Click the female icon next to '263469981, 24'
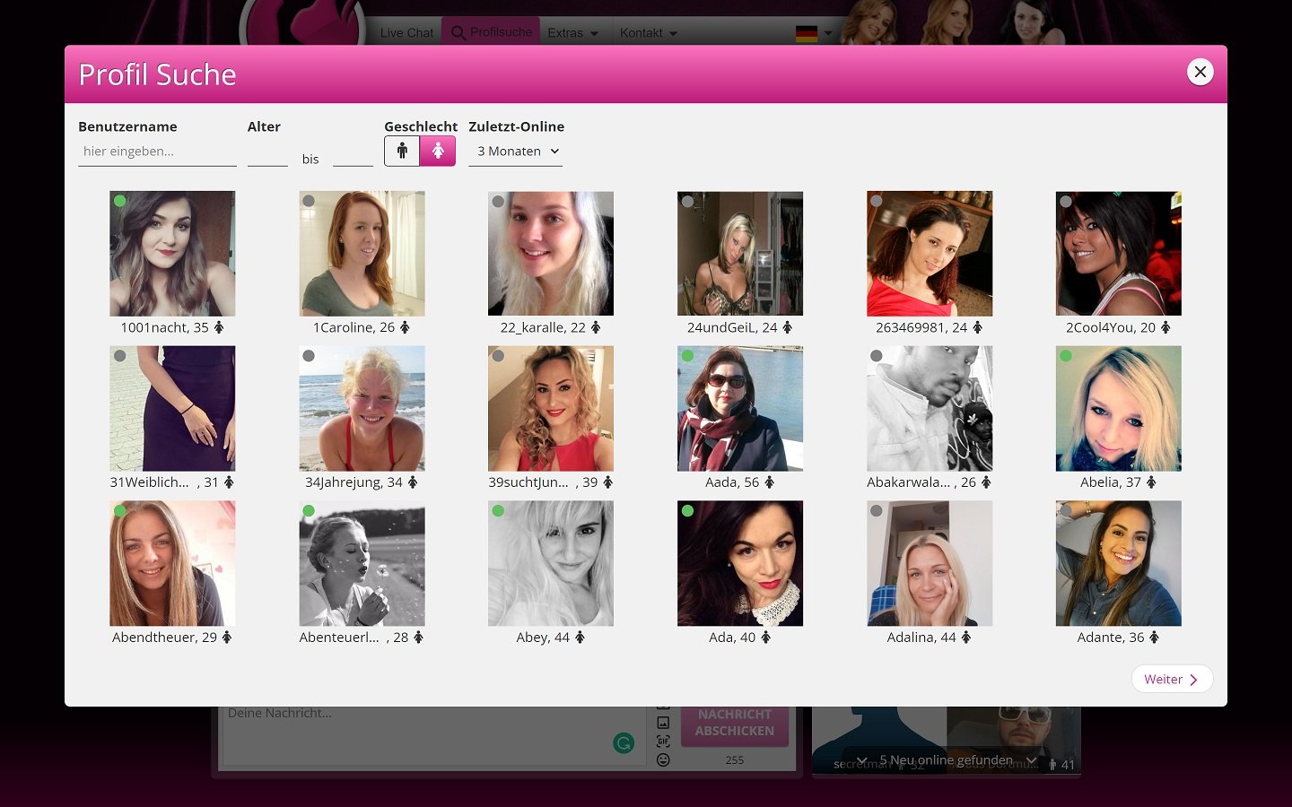 (978, 327)
